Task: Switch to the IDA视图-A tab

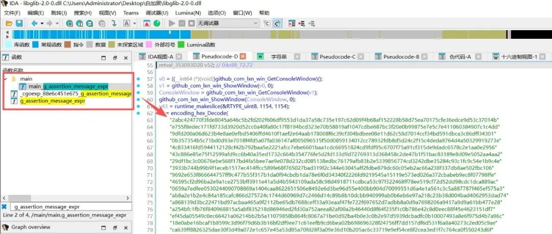Action: (x=160, y=57)
